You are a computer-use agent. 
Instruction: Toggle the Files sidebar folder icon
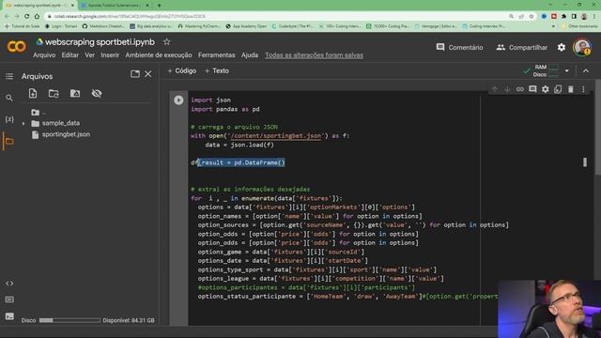(x=9, y=142)
